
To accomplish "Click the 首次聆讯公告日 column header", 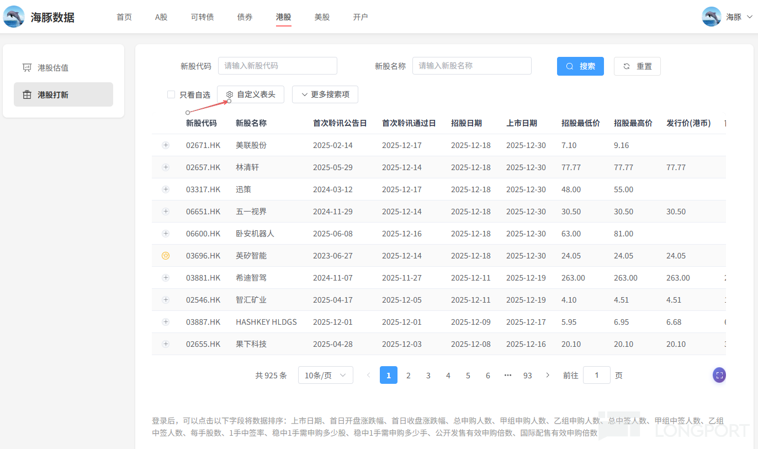I will point(340,123).
